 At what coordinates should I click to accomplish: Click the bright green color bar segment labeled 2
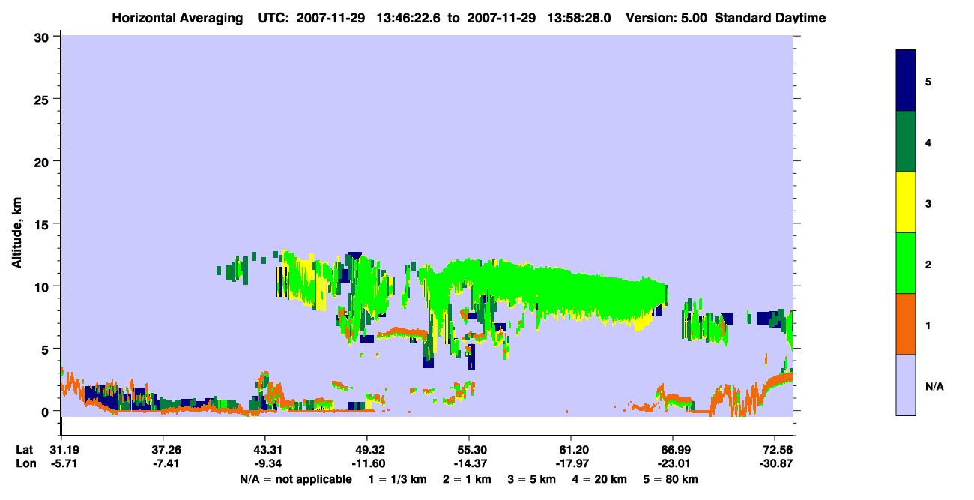906,262
